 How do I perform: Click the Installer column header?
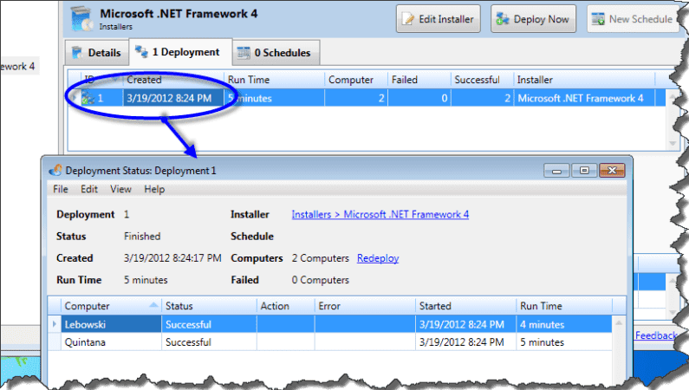pyautogui.click(x=584, y=80)
